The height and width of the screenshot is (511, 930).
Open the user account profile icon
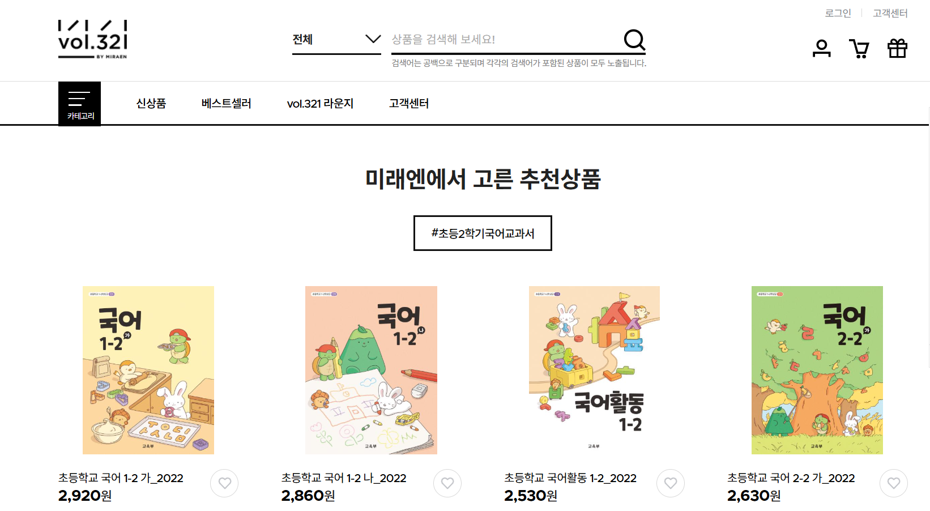tap(821, 49)
